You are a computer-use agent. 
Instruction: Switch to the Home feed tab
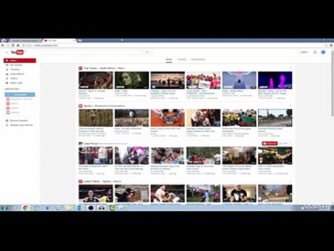[169, 60]
